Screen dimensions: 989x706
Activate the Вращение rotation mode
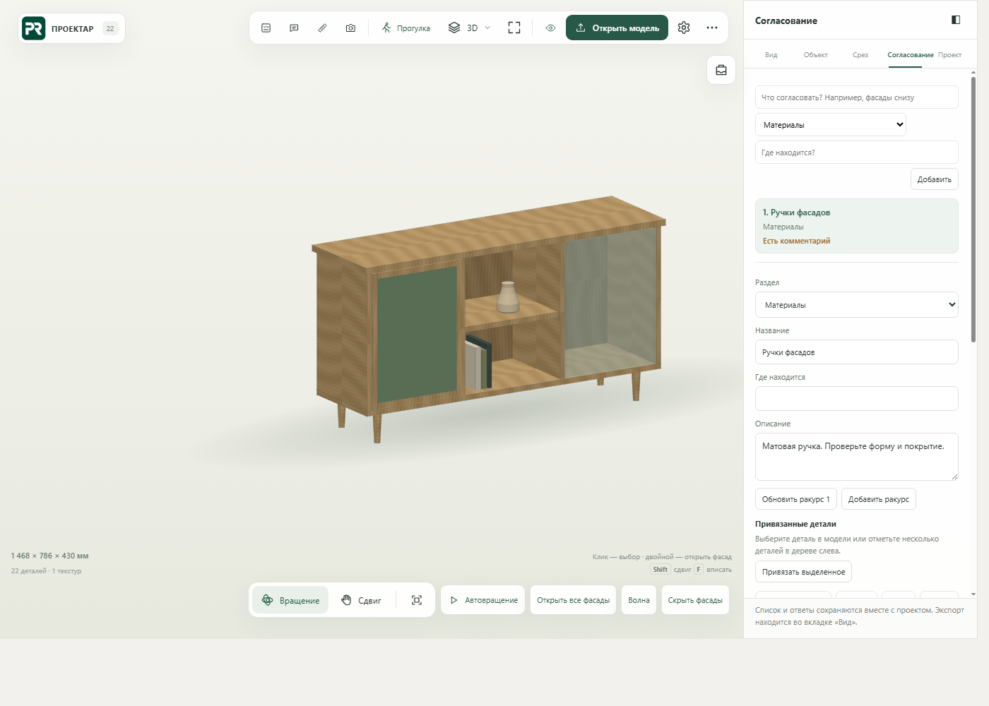click(290, 600)
